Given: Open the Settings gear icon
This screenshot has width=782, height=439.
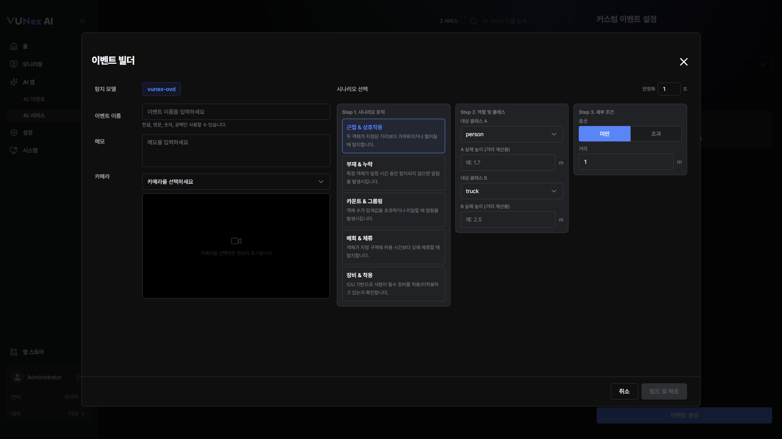Looking at the screenshot, I should click(14, 133).
